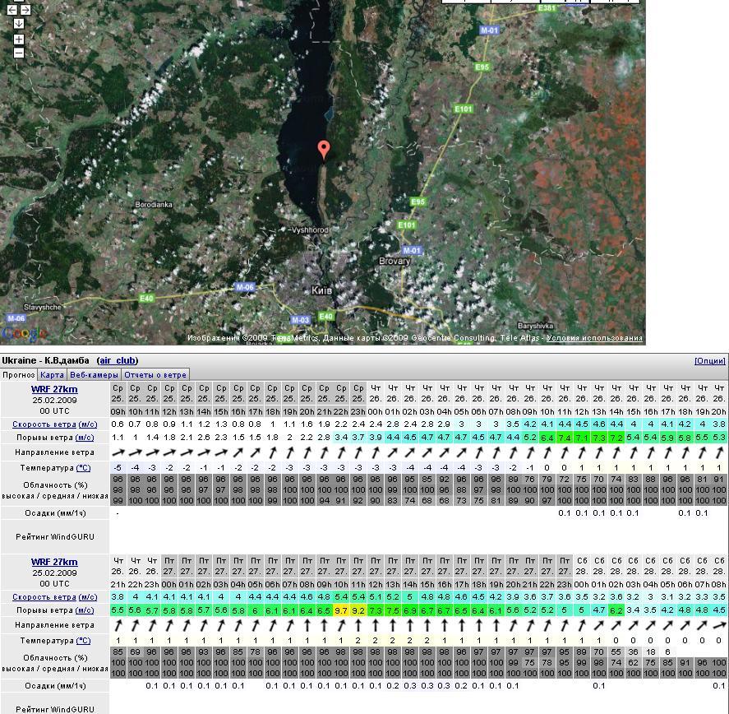Click the Київ city label on the map
The height and width of the screenshot is (714, 729).
[322, 290]
